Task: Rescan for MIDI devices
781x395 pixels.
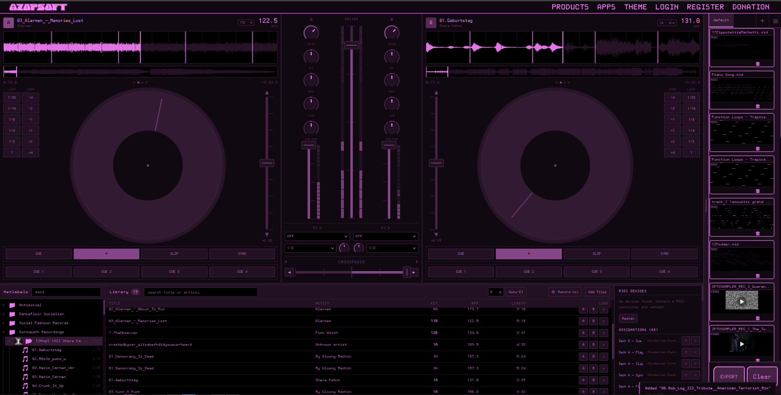Action: tap(628, 318)
